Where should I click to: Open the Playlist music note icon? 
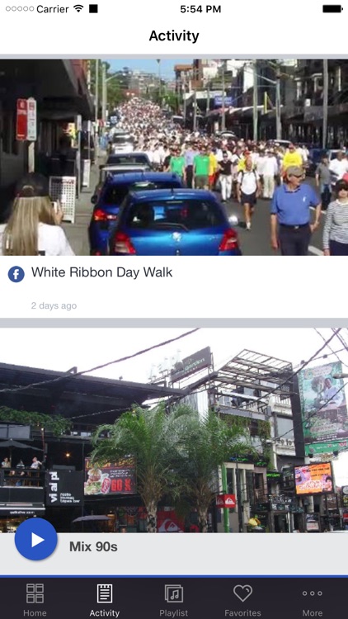click(x=174, y=593)
